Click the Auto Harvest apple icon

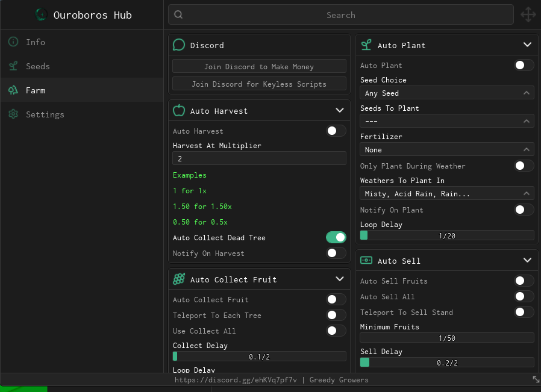tap(179, 111)
